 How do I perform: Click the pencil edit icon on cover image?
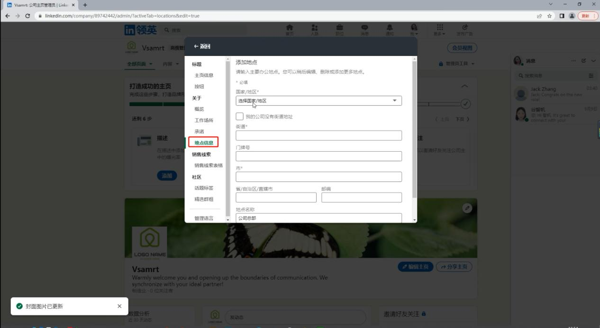click(467, 208)
